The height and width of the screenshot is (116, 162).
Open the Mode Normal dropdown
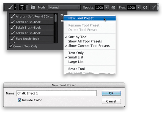point(64,7)
